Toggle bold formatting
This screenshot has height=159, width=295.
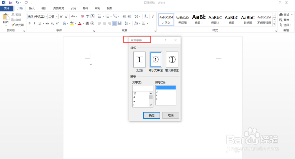[x=29, y=23]
